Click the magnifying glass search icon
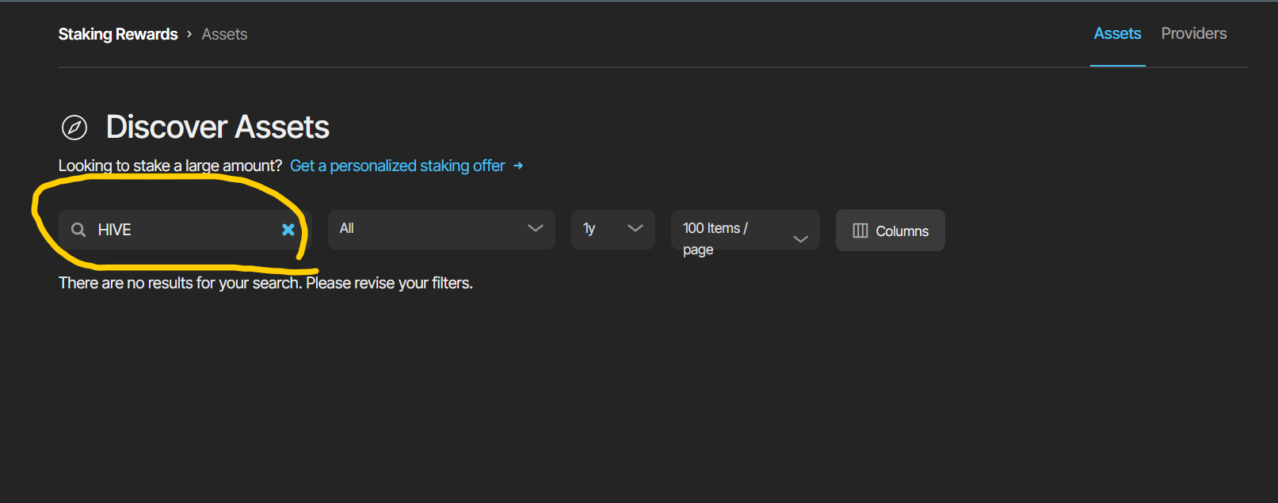The width and height of the screenshot is (1278, 503). pos(78,230)
